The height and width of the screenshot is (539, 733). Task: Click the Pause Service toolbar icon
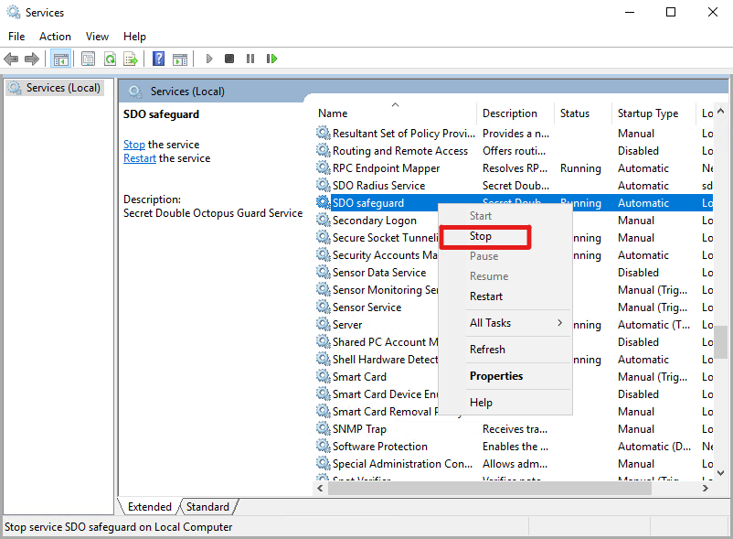click(x=250, y=59)
